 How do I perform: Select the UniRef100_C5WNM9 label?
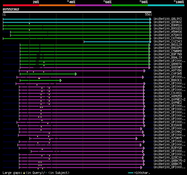click(x=168, y=51)
